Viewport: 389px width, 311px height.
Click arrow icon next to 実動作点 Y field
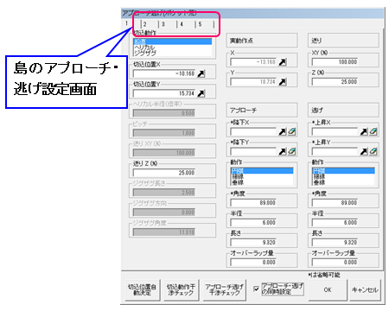[283, 81]
